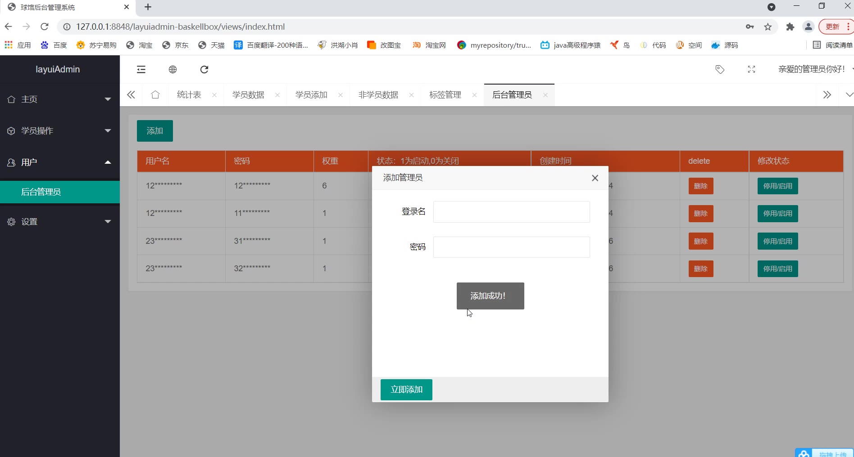Toggle 停用/启用 status for the last row
854x457 pixels.
click(777, 269)
